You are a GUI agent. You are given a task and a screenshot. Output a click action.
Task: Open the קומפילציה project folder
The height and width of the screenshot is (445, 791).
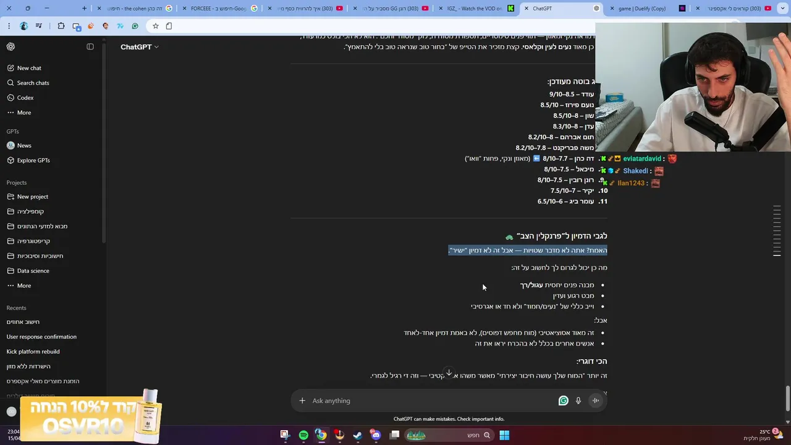pyautogui.click(x=25, y=211)
